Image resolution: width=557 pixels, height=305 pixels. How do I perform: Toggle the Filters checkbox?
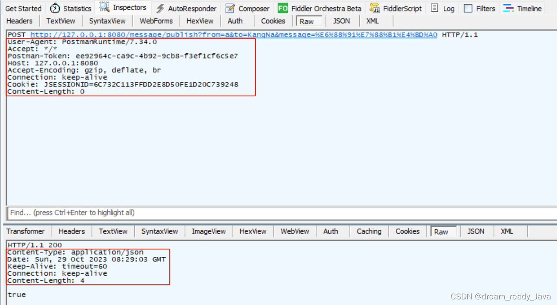coord(468,8)
